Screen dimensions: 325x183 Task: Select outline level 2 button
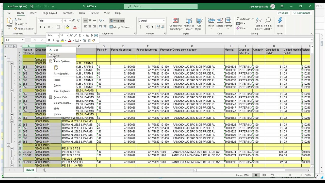tap(8, 46)
